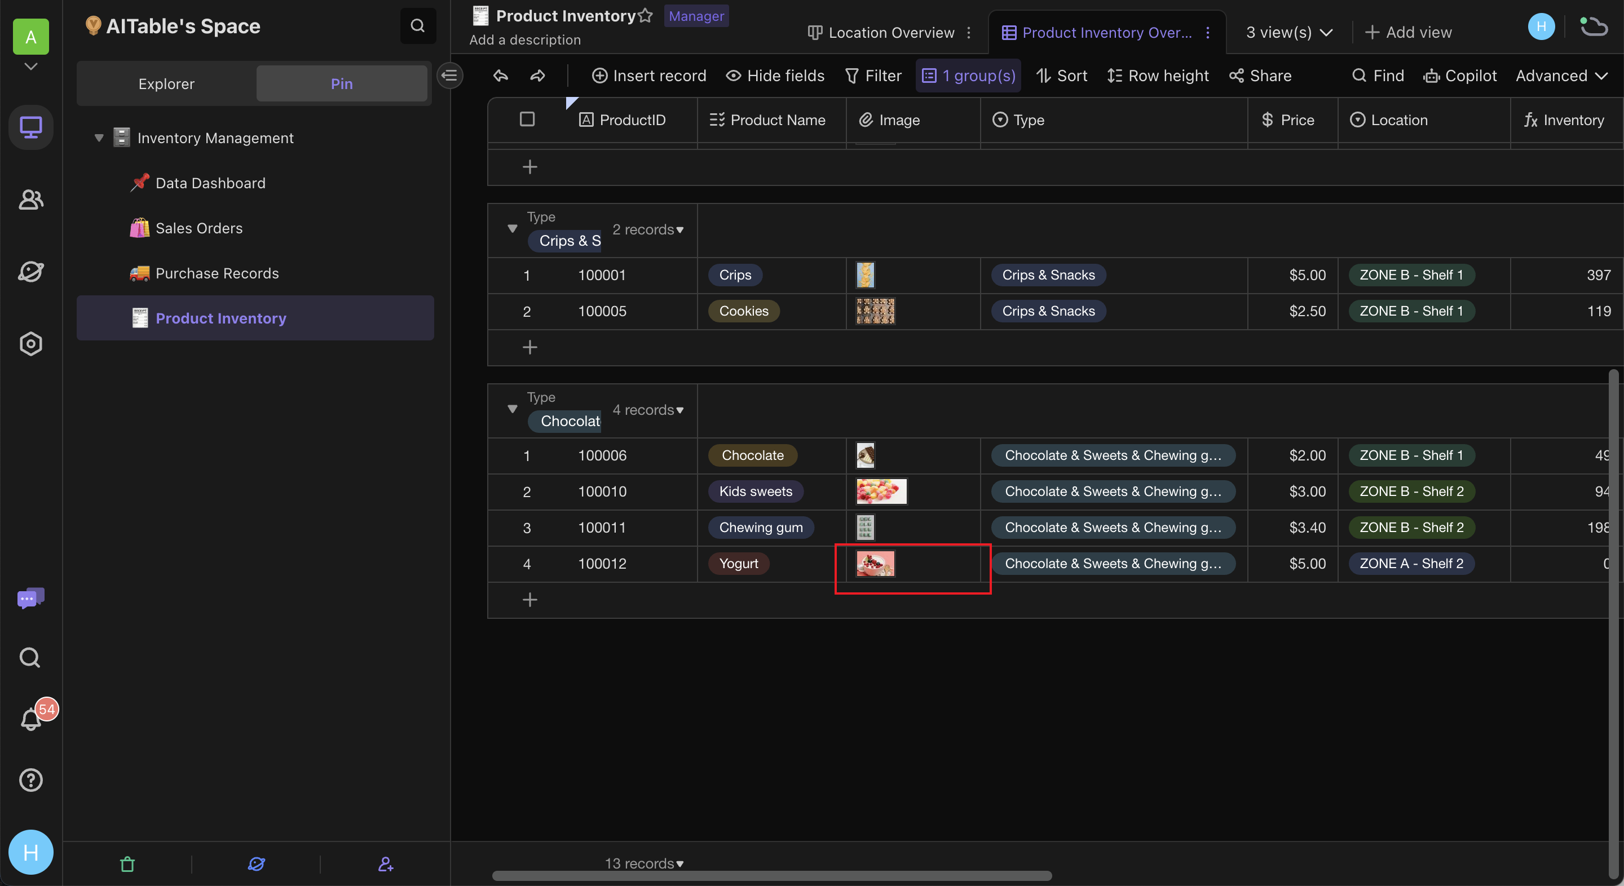Click the invite member icon in sidebar footer
Image resolution: width=1624 pixels, height=886 pixels.
pos(385,864)
